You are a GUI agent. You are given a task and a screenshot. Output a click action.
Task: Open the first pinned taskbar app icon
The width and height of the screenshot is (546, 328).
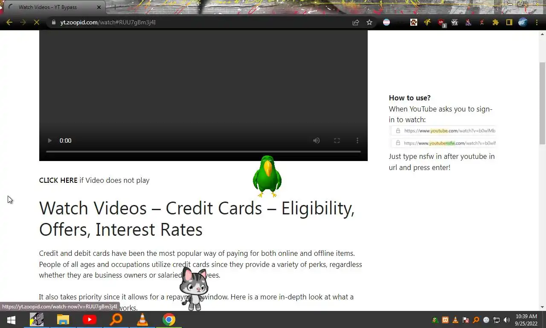[x=37, y=319]
